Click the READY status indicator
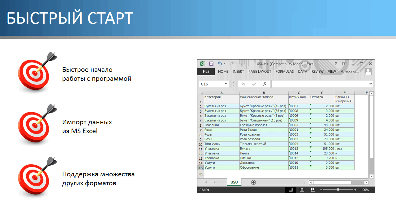This screenshot has height=222, width=396. click(x=204, y=190)
